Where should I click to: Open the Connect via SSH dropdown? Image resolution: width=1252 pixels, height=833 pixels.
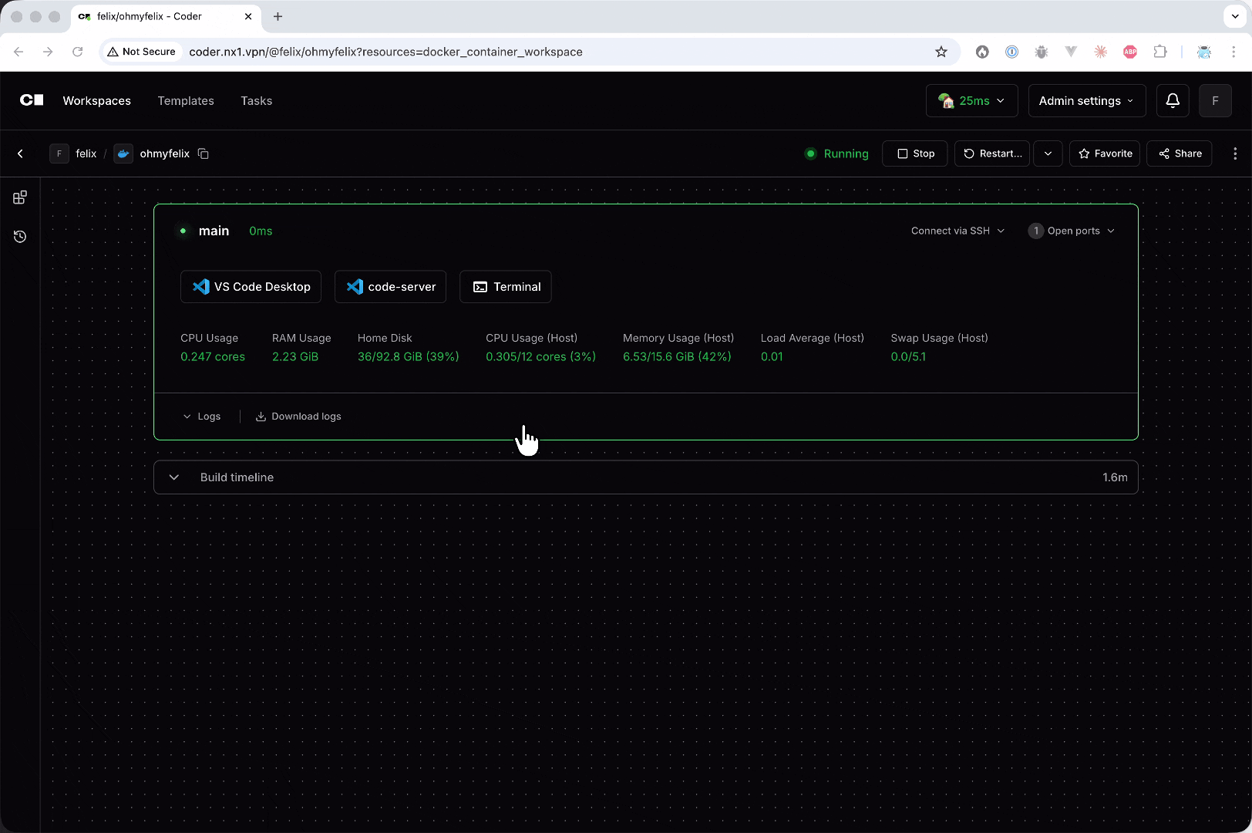958,231
